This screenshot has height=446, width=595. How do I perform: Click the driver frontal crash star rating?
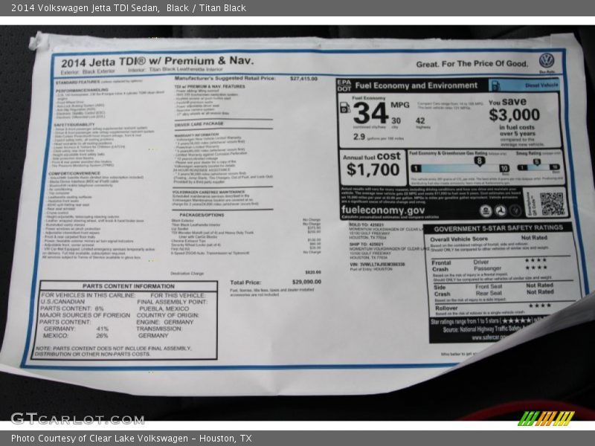point(535,261)
